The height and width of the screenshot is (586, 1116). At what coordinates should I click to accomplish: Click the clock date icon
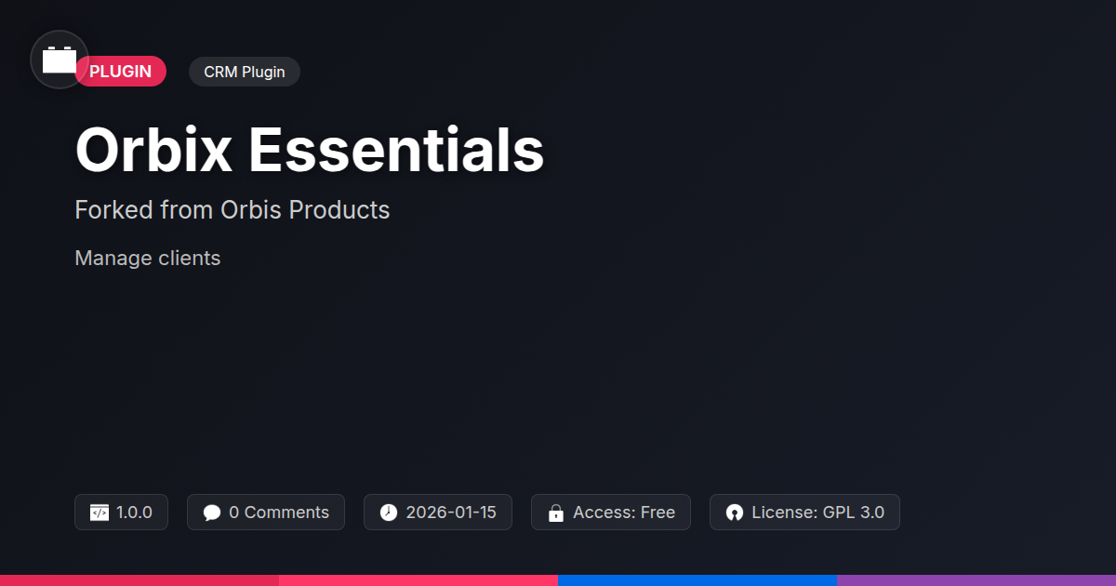pyautogui.click(x=389, y=513)
